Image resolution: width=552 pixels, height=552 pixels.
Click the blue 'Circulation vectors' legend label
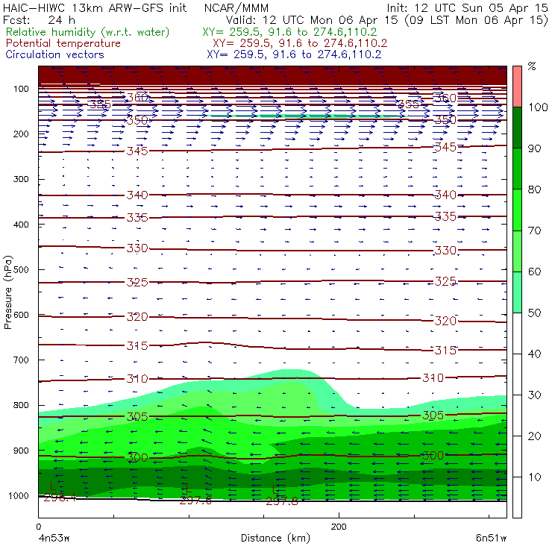tap(54, 54)
